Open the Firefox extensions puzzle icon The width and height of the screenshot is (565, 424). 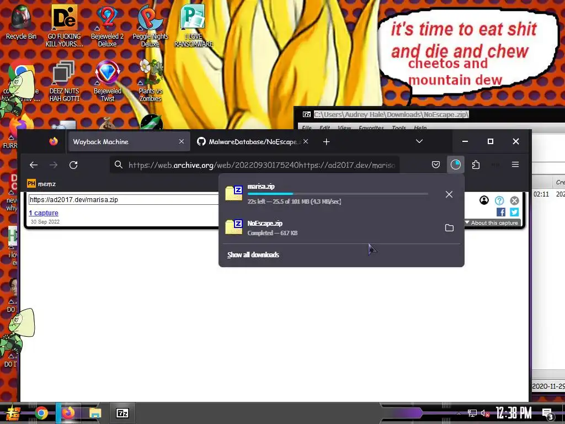[476, 165]
